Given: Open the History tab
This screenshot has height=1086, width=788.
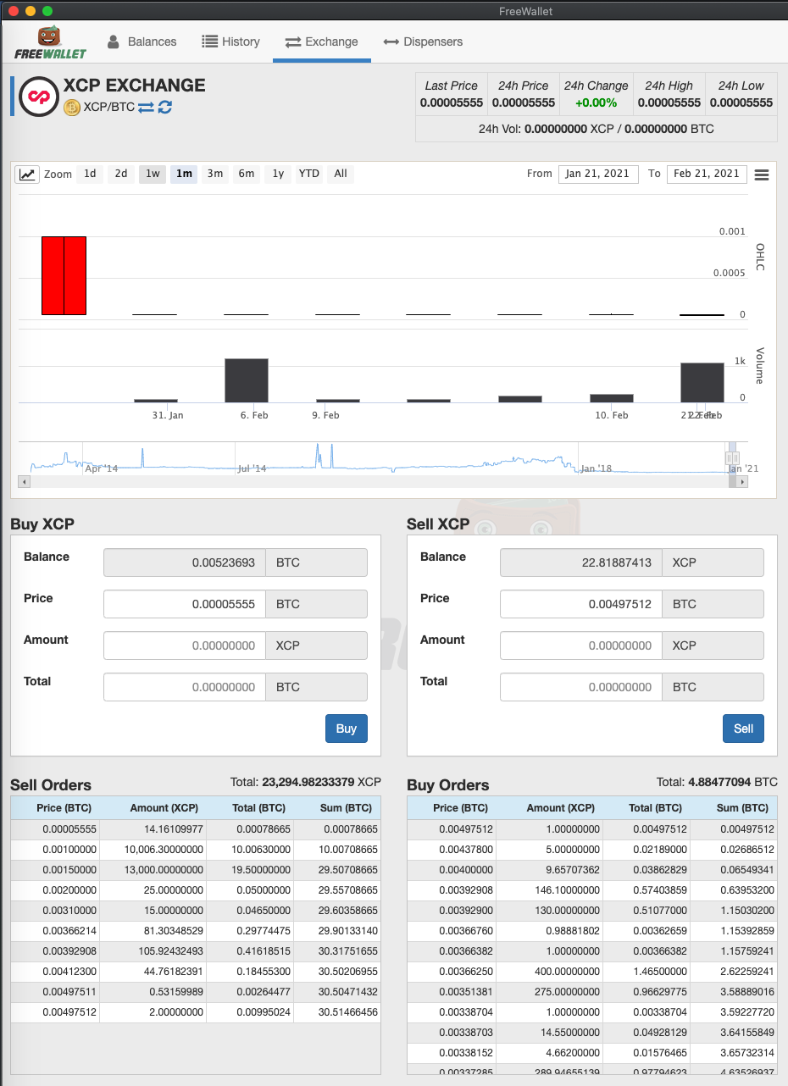Looking at the screenshot, I should point(230,42).
